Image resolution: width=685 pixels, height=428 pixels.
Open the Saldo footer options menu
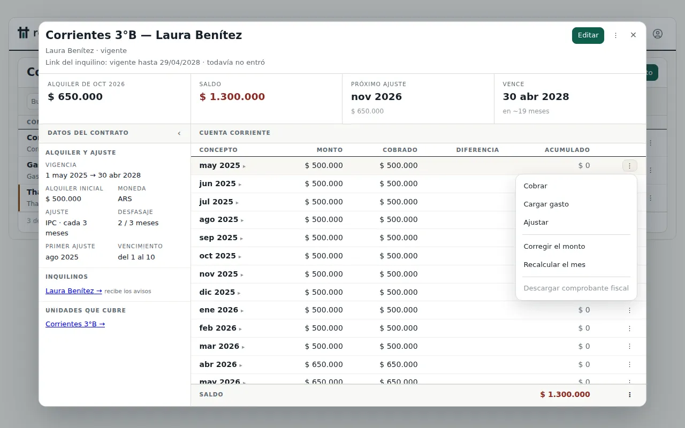pyautogui.click(x=629, y=395)
